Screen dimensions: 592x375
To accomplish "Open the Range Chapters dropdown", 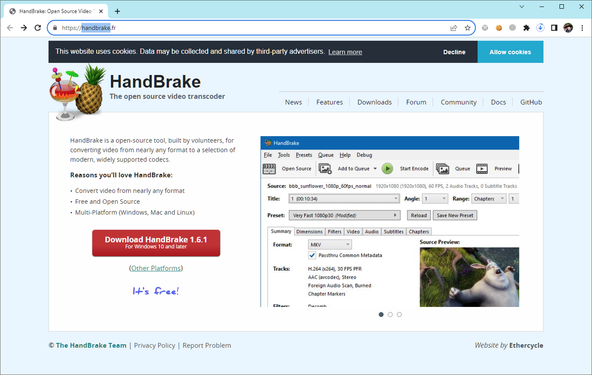I will [488, 199].
